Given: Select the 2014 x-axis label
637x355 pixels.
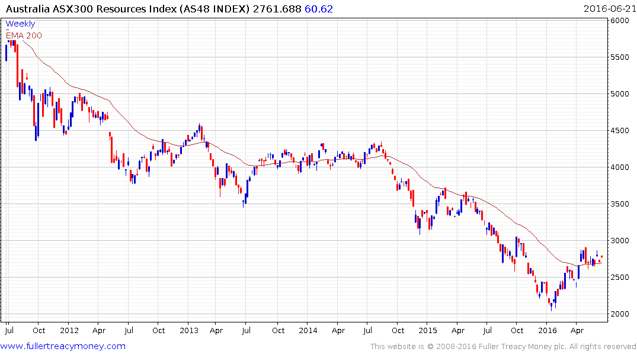Looking at the screenshot, I should [x=308, y=330].
